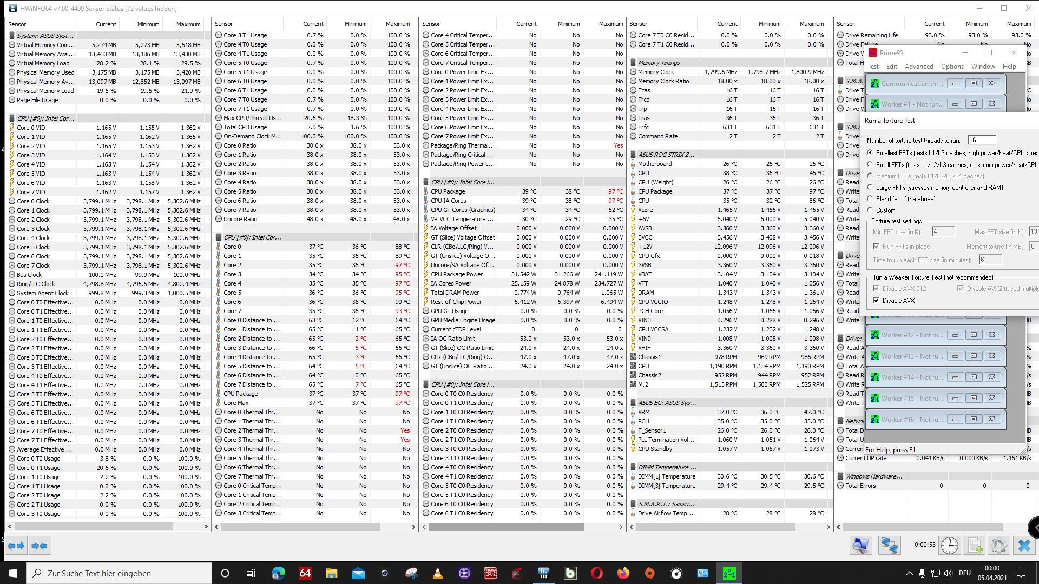This screenshot has height=584, width=1039.
Task: Select the Custom torture test option
Action: (870, 210)
